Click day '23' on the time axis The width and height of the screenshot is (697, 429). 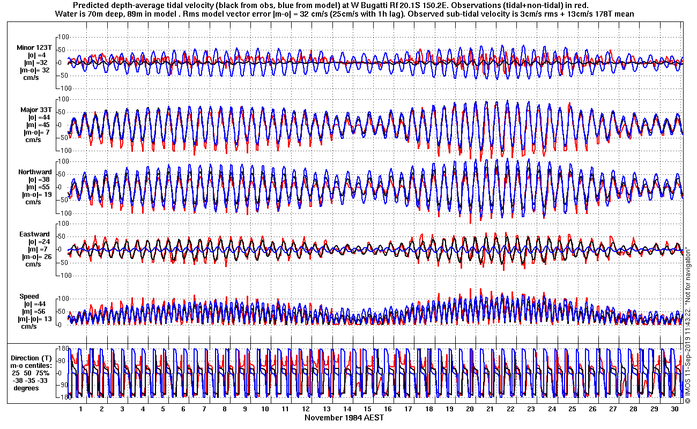[x=531, y=409]
